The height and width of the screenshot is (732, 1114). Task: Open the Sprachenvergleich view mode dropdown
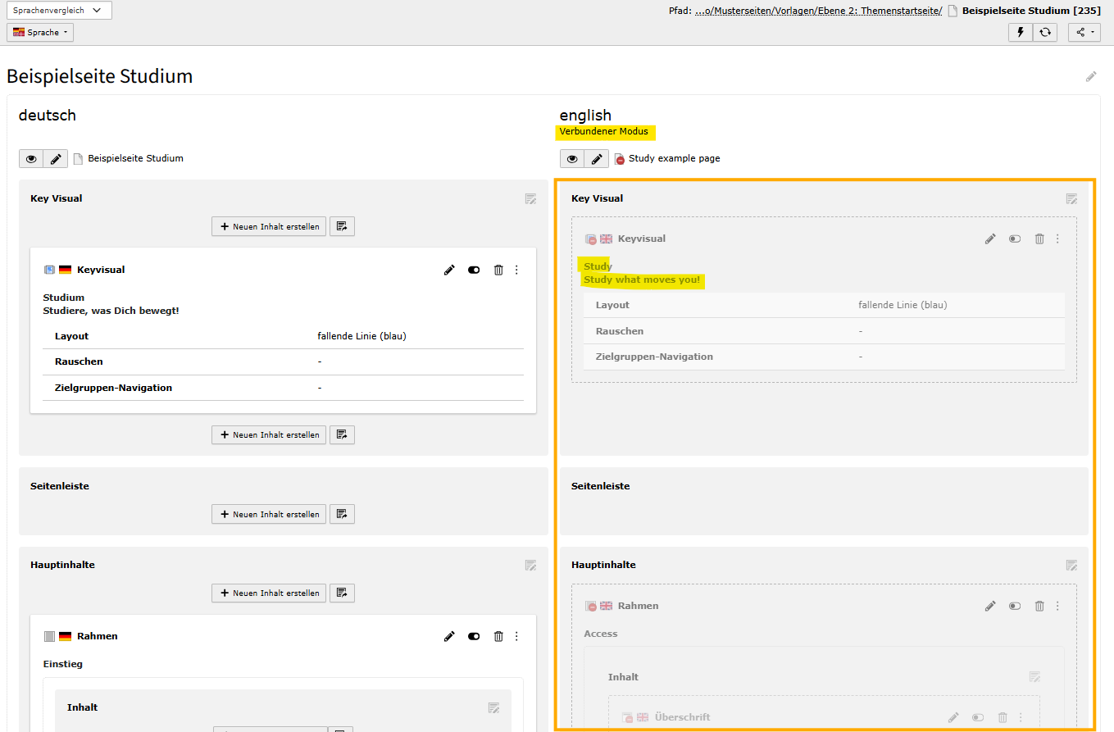(59, 10)
